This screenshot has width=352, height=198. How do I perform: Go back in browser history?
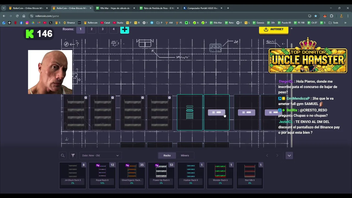(4, 16)
